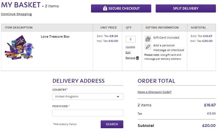Click the subtotal Excl. Tax £16.67 text
The height and width of the screenshot is (130, 219).
tap(201, 36)
